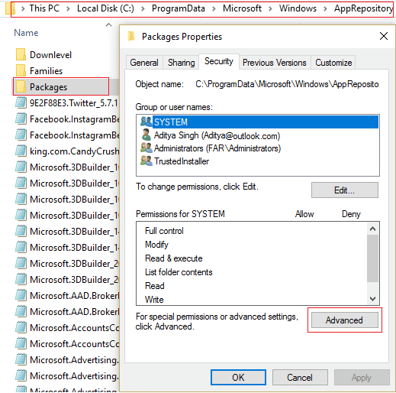Click the Downlevel folder icon
396x393 pixels.
click(21, 54)
